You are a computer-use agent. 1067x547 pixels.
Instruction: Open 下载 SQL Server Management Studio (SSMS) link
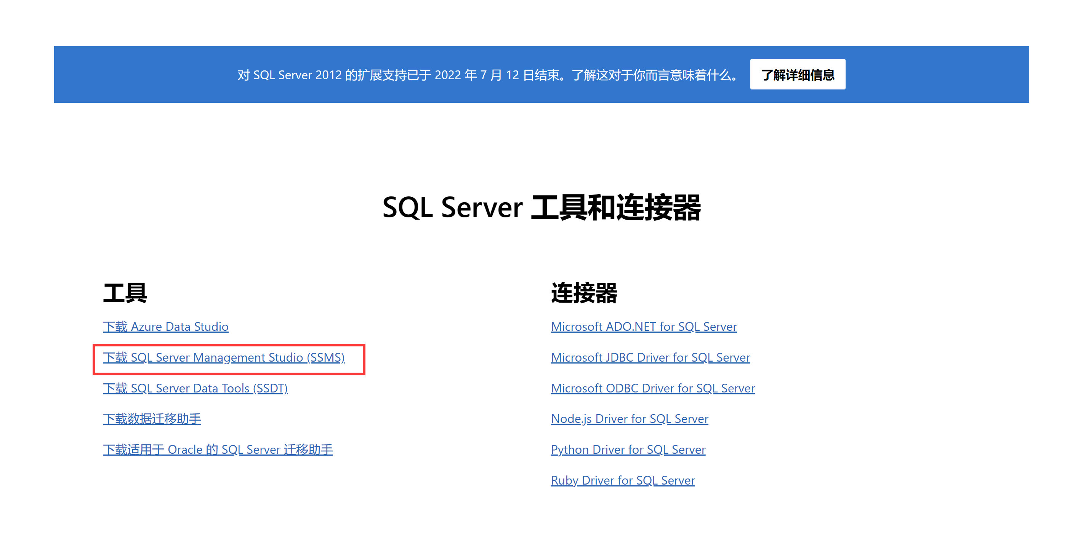[x=224, y=357]
